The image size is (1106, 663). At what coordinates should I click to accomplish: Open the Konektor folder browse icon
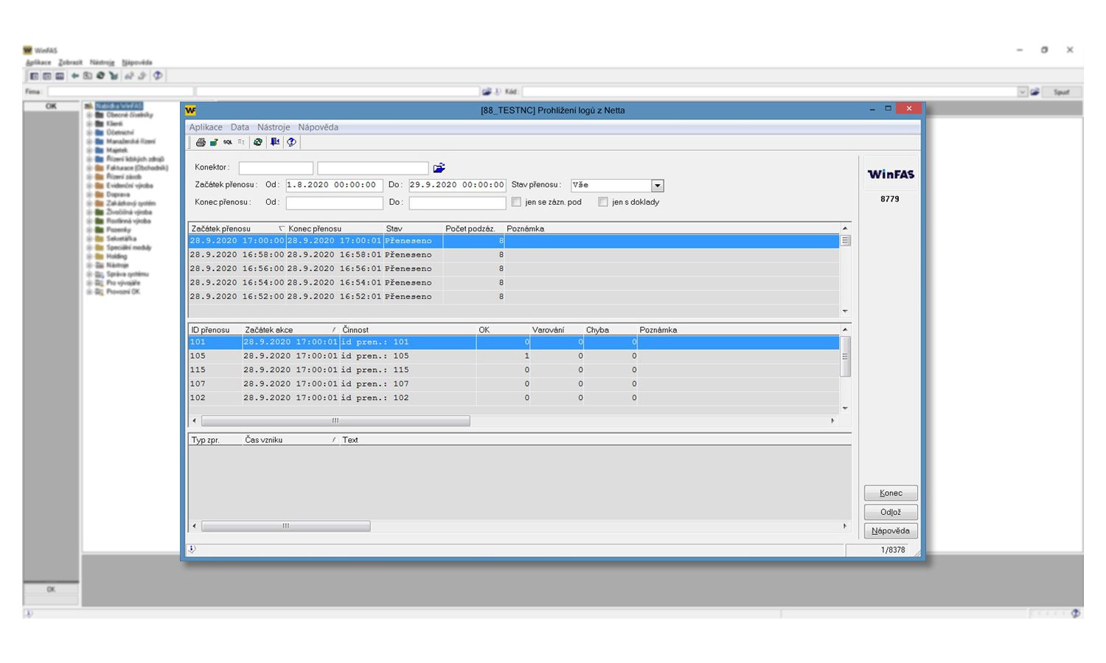pos(439,168)
